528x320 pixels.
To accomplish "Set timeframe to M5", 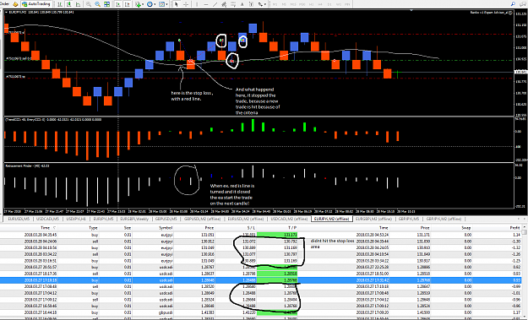I will coord(285,4).
